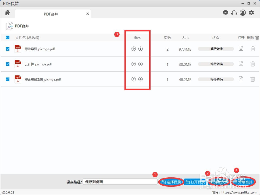Move 云计算_picmge.pdf down using the arrow
This screenshot has width=260, height=195.
pyautogui.click(x=140, y=64)
